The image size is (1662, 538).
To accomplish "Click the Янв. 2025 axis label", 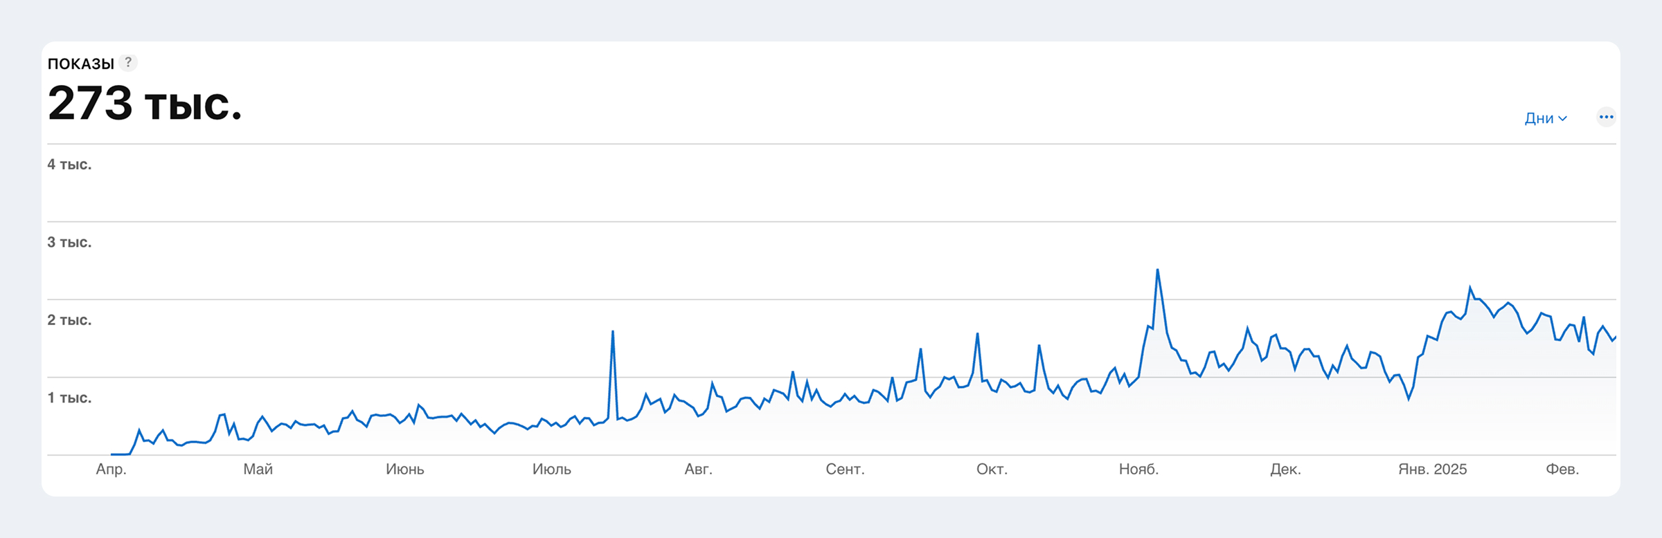I will click(1432, 470).
